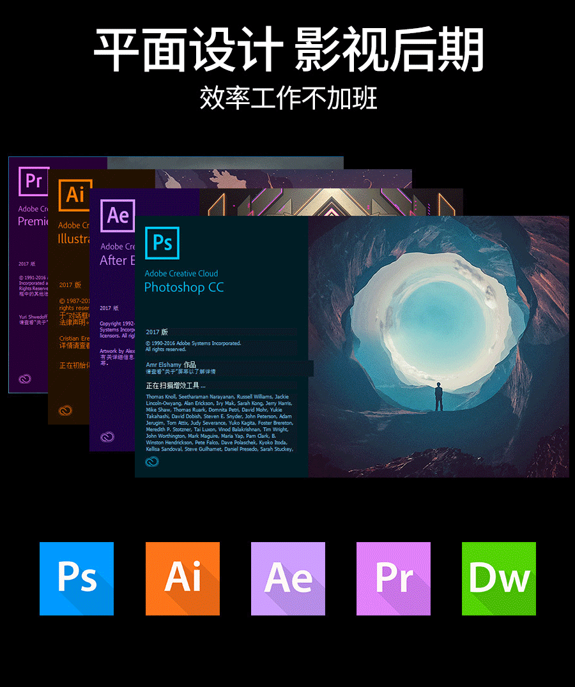Click the Pr logo on Premiere splash

tap(34, 181)
